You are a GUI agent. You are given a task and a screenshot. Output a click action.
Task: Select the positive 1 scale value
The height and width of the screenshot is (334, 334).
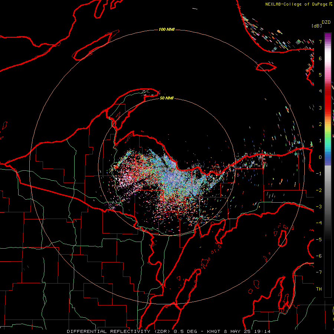pyautogui.click(x=320, y=141)
